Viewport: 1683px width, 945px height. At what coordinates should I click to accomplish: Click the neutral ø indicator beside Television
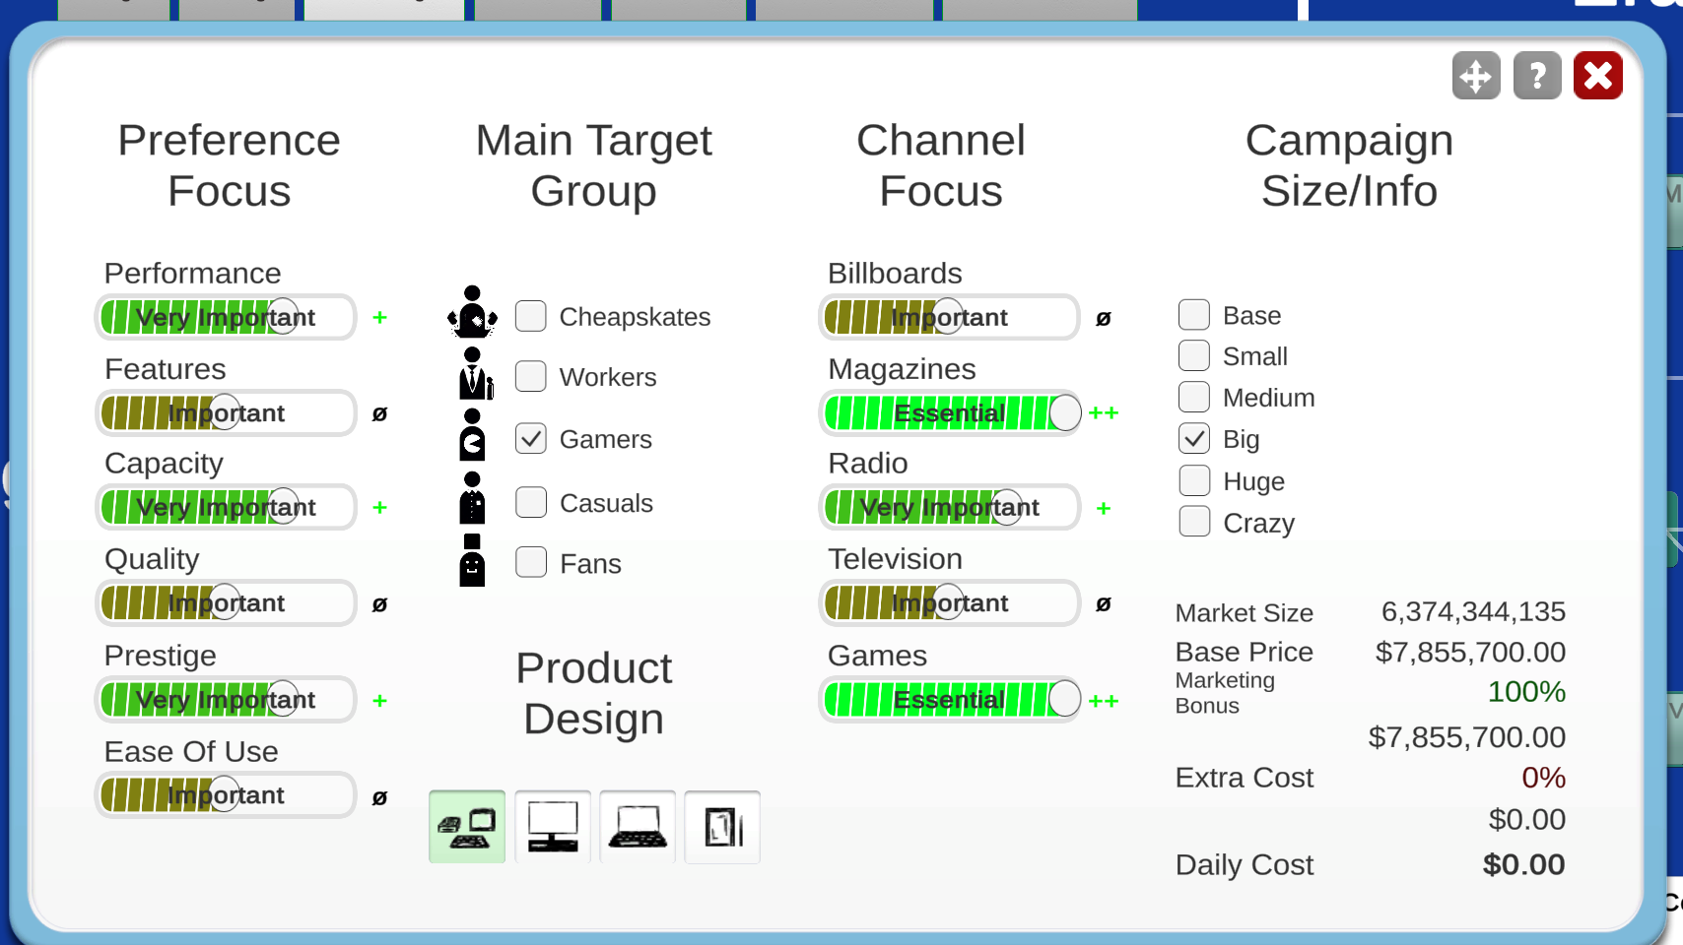1104,603
